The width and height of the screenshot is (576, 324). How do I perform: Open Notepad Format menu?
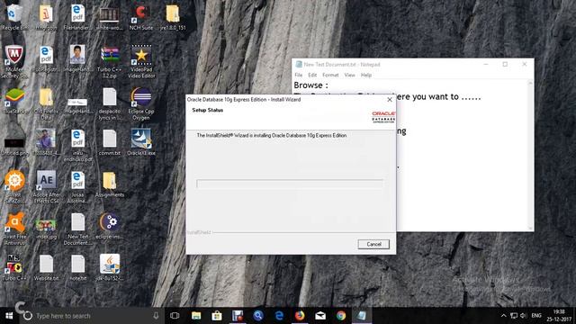click(x=330, y=75)
